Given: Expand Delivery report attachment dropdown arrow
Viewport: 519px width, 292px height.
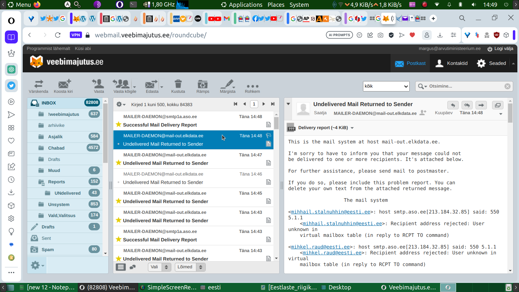Looking at the screenshot, I should pyautogui.click(x=352, y=128).
